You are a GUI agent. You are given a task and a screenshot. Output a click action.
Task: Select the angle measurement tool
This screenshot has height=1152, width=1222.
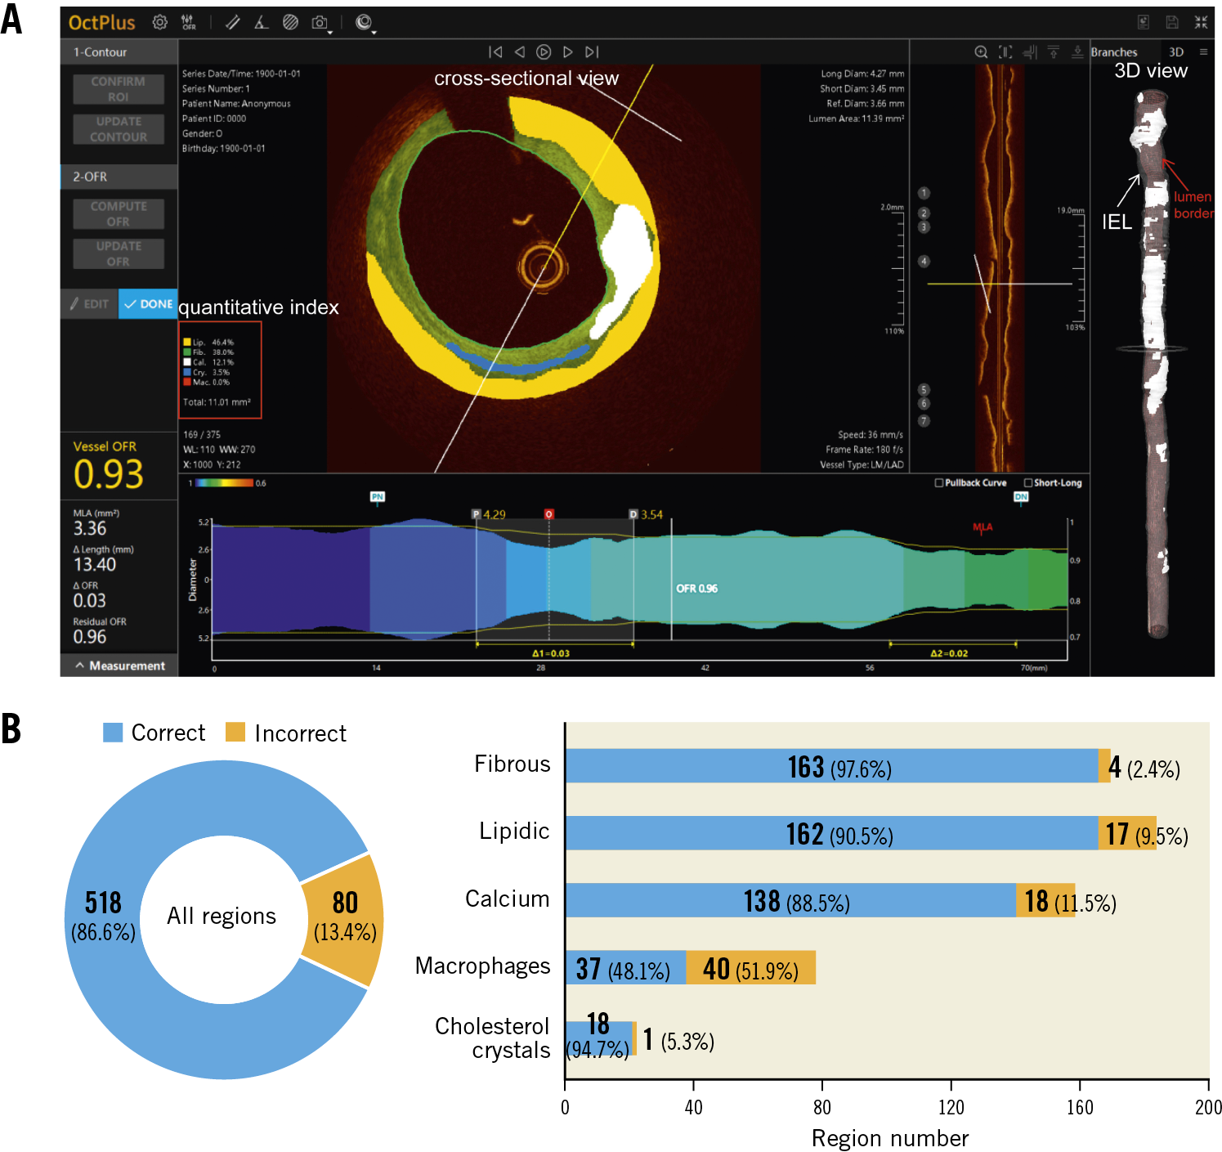coord(262,23)
